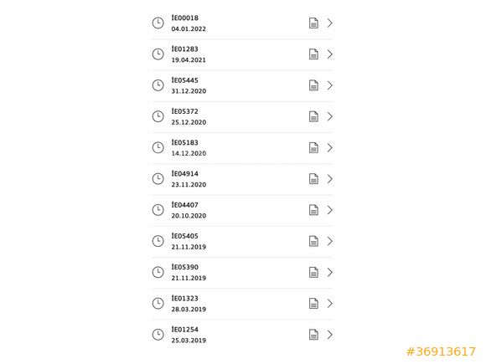Click the document icon on the İE05445 row

(x=313, y=85)
